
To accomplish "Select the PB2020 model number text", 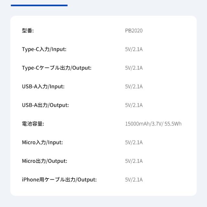I will [x=134, y=31].
